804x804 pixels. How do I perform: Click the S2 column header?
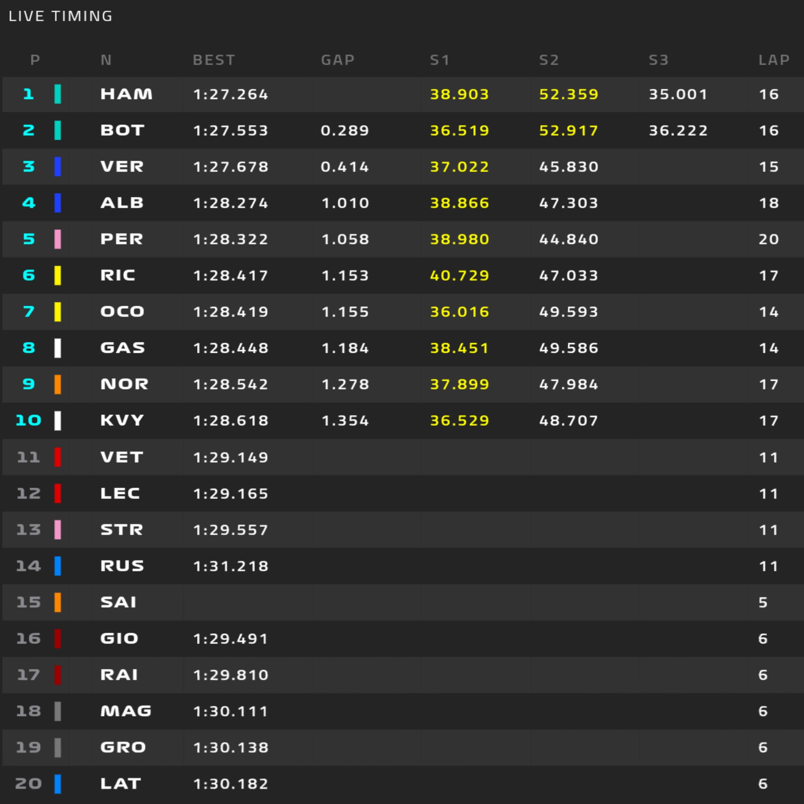549,60
